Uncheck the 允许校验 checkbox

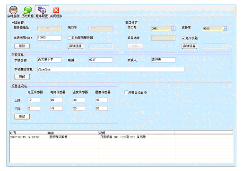point(183,38)
